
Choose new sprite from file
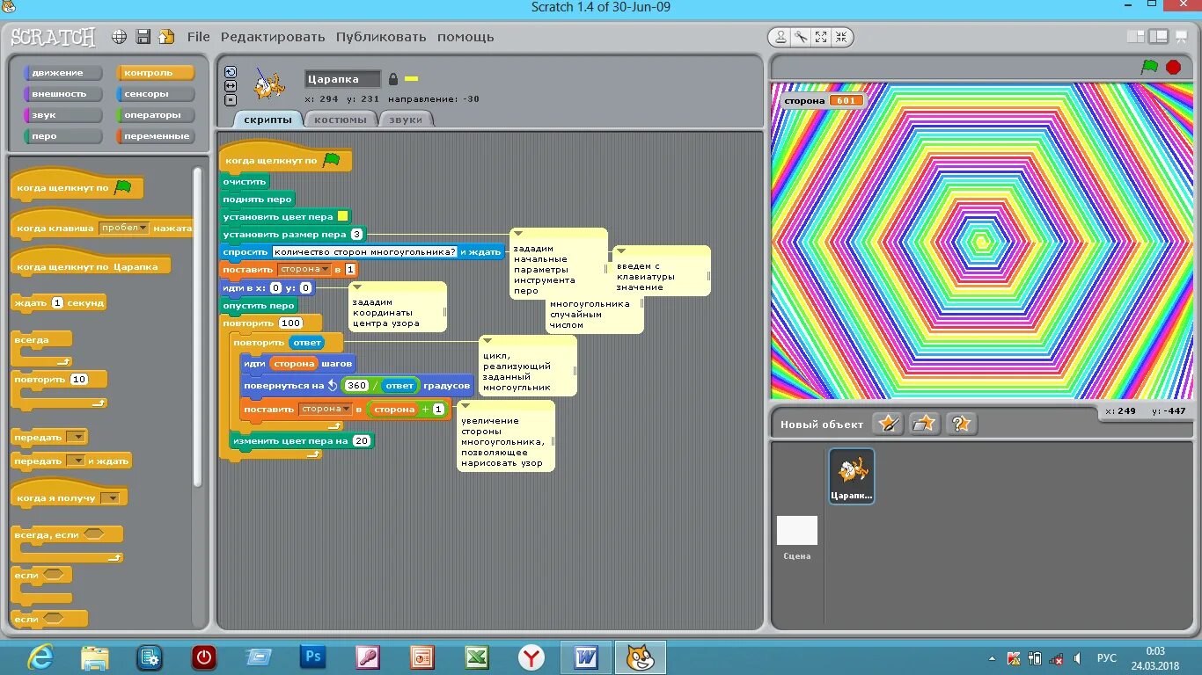pyautogui.click(x=924, y=424)
